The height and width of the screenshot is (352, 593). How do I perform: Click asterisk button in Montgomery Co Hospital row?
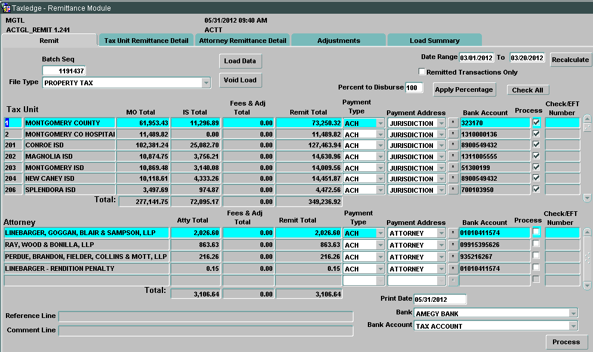pos(453,134)
